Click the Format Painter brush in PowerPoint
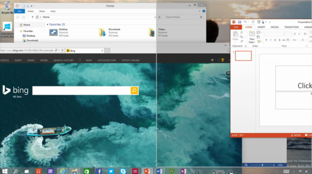 pos(242,41)
